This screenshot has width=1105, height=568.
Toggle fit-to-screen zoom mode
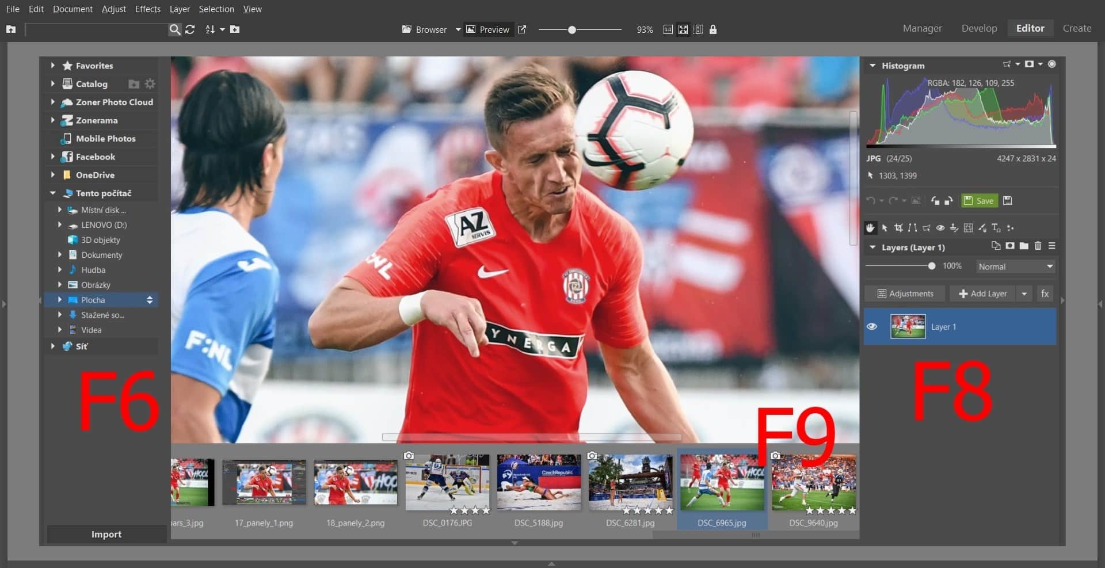[683, 29]
